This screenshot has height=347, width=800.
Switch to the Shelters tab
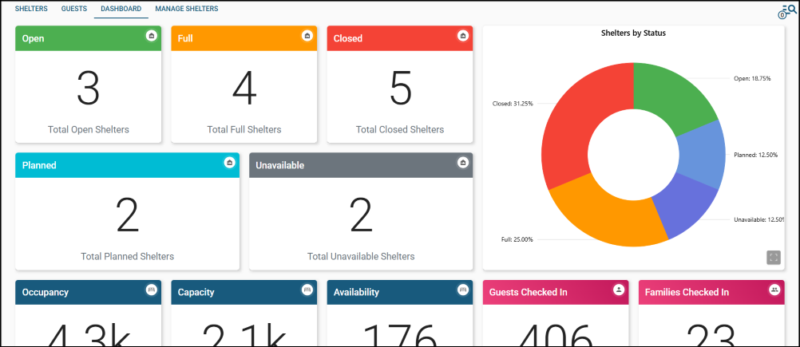31,9
